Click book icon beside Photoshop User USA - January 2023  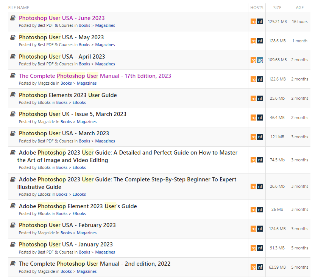pos(13,245)
